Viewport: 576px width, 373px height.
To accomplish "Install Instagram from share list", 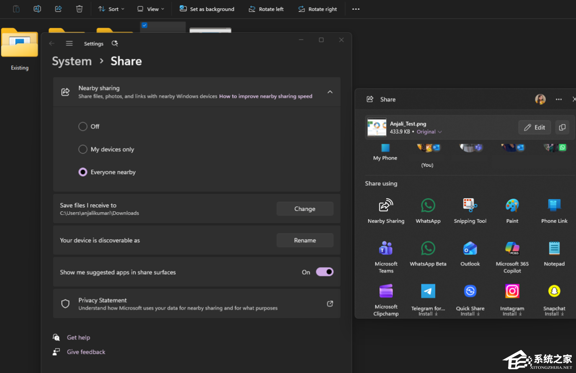I will (x=512, y=300).
